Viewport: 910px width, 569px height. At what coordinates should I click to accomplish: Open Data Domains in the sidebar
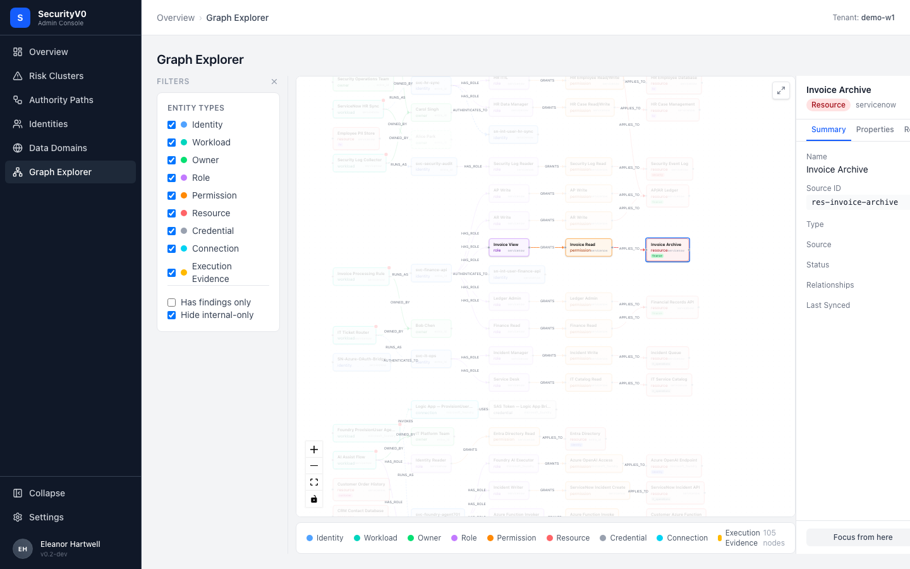pyautogui.click(x=70, y=148)
